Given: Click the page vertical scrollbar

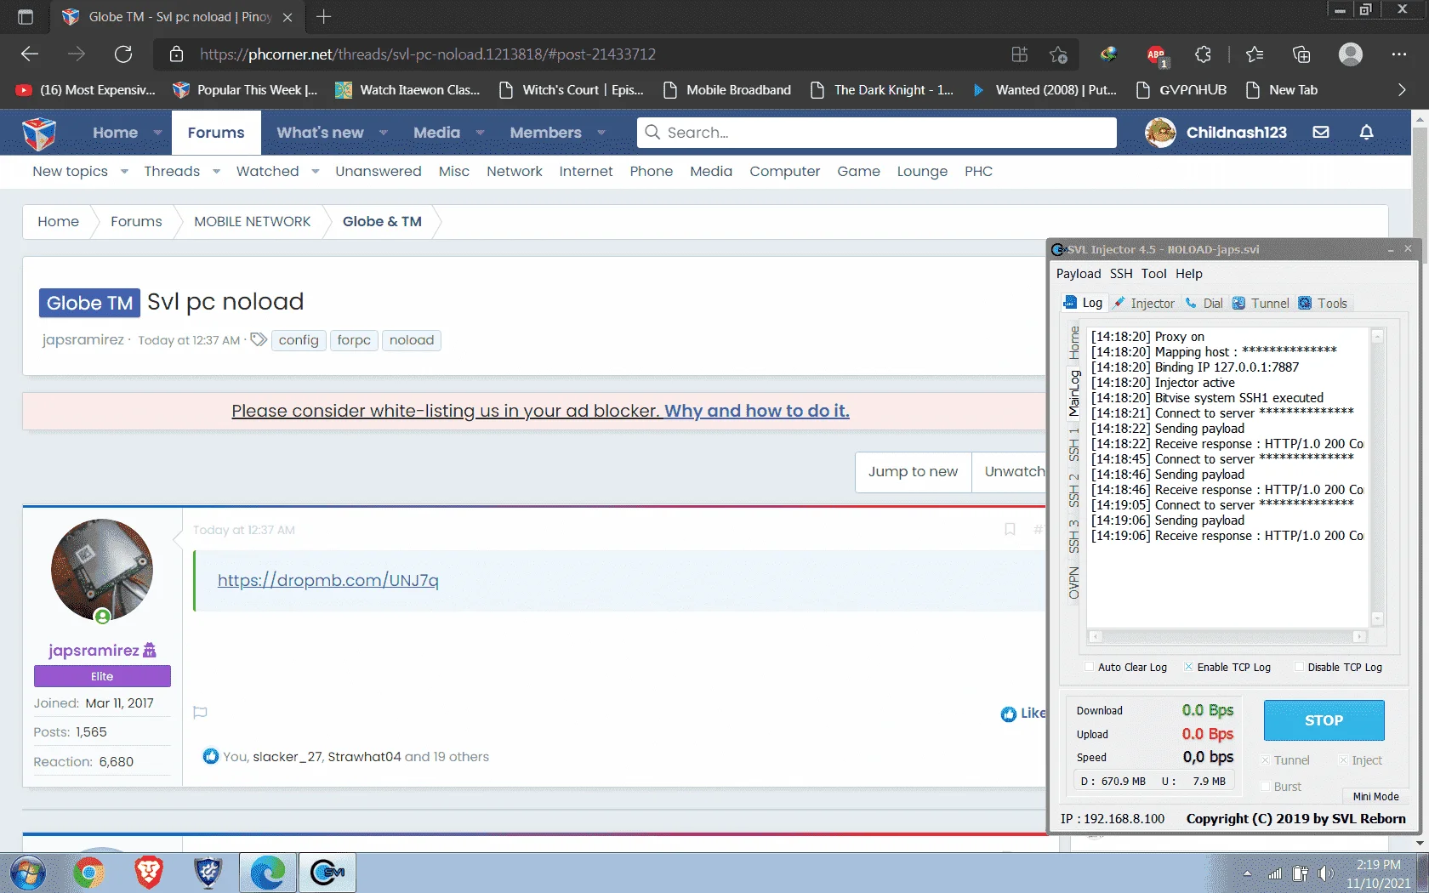Looking at the screenshot, I should tap(1420, 481).
